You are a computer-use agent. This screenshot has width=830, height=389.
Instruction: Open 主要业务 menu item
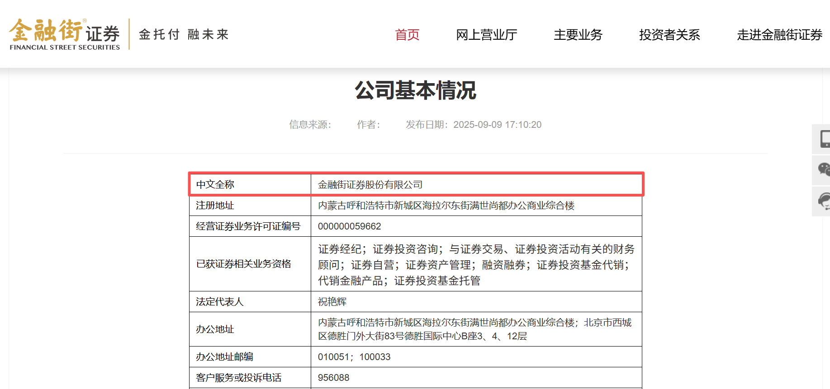tap(578, 35)
